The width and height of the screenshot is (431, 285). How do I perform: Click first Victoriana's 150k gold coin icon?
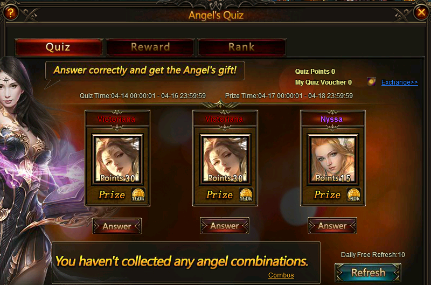(138, 195)
